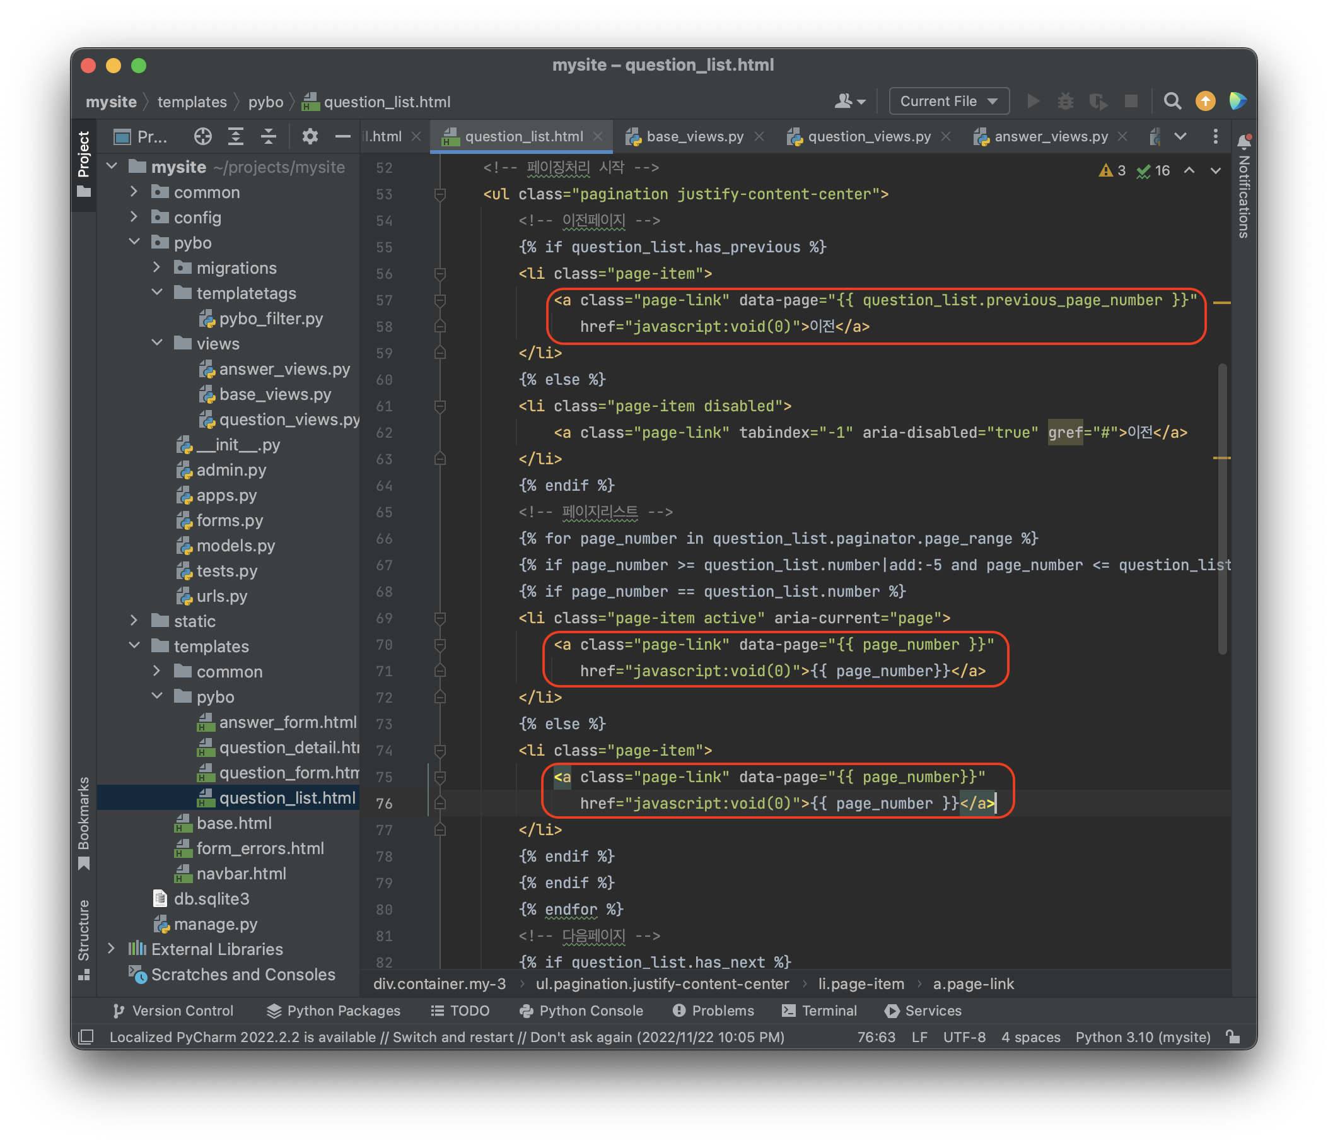Switch to the answer_views.py editor tab
The image size is (1328, 1143).
pos(1050,136)
